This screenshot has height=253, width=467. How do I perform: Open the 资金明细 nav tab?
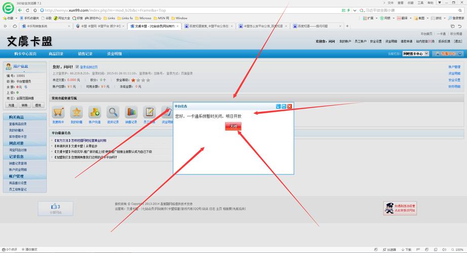114,54
